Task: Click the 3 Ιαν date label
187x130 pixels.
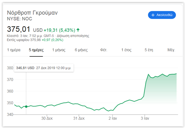Action: click(x=145, y=118)
